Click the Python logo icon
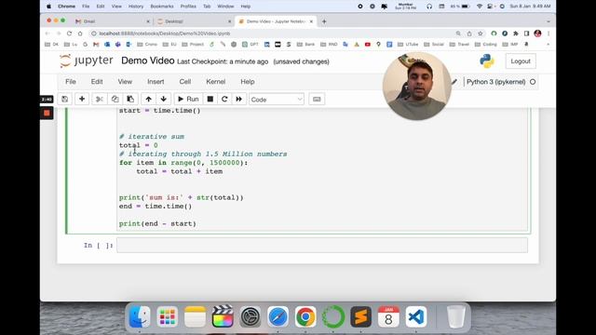Viewport: 596px width, 335px height. (487, 61)
